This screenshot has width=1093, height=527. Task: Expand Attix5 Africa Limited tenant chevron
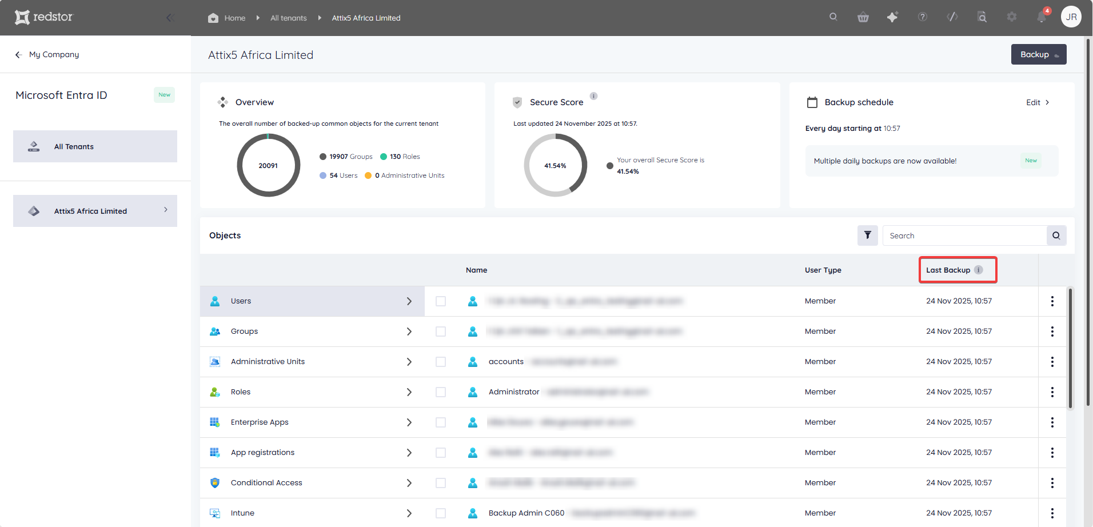tap(166, 210)
